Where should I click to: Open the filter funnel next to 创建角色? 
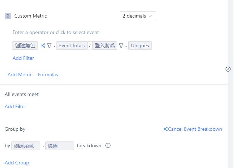point(49,45)
